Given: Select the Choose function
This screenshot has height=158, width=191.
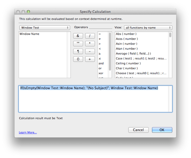Looking at the screenshot, I should click(141, 73).
